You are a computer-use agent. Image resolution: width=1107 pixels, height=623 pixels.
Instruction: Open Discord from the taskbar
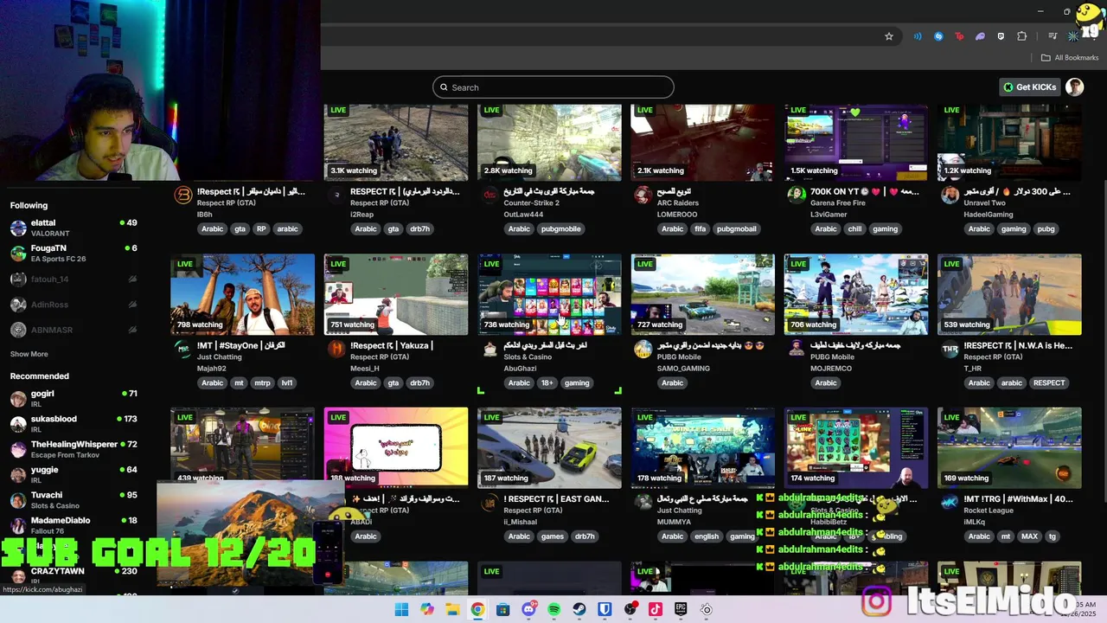[x=528, y=609]
